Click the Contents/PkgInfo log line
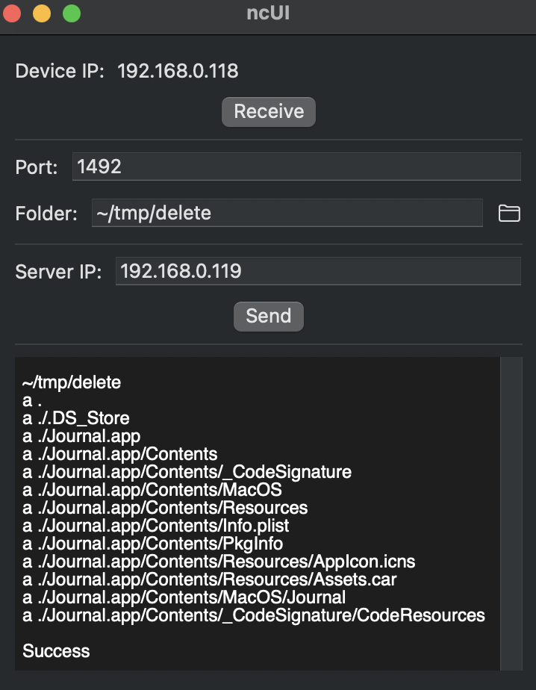This screenshot has height=690, width=536. [153, 544]
